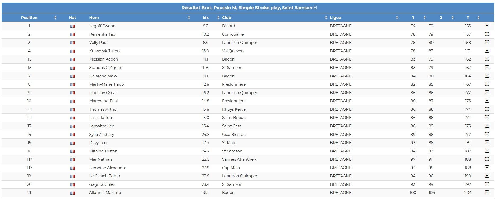
Task: Open plus icon on Lassalle Tom row
Action: pos(487,117)
